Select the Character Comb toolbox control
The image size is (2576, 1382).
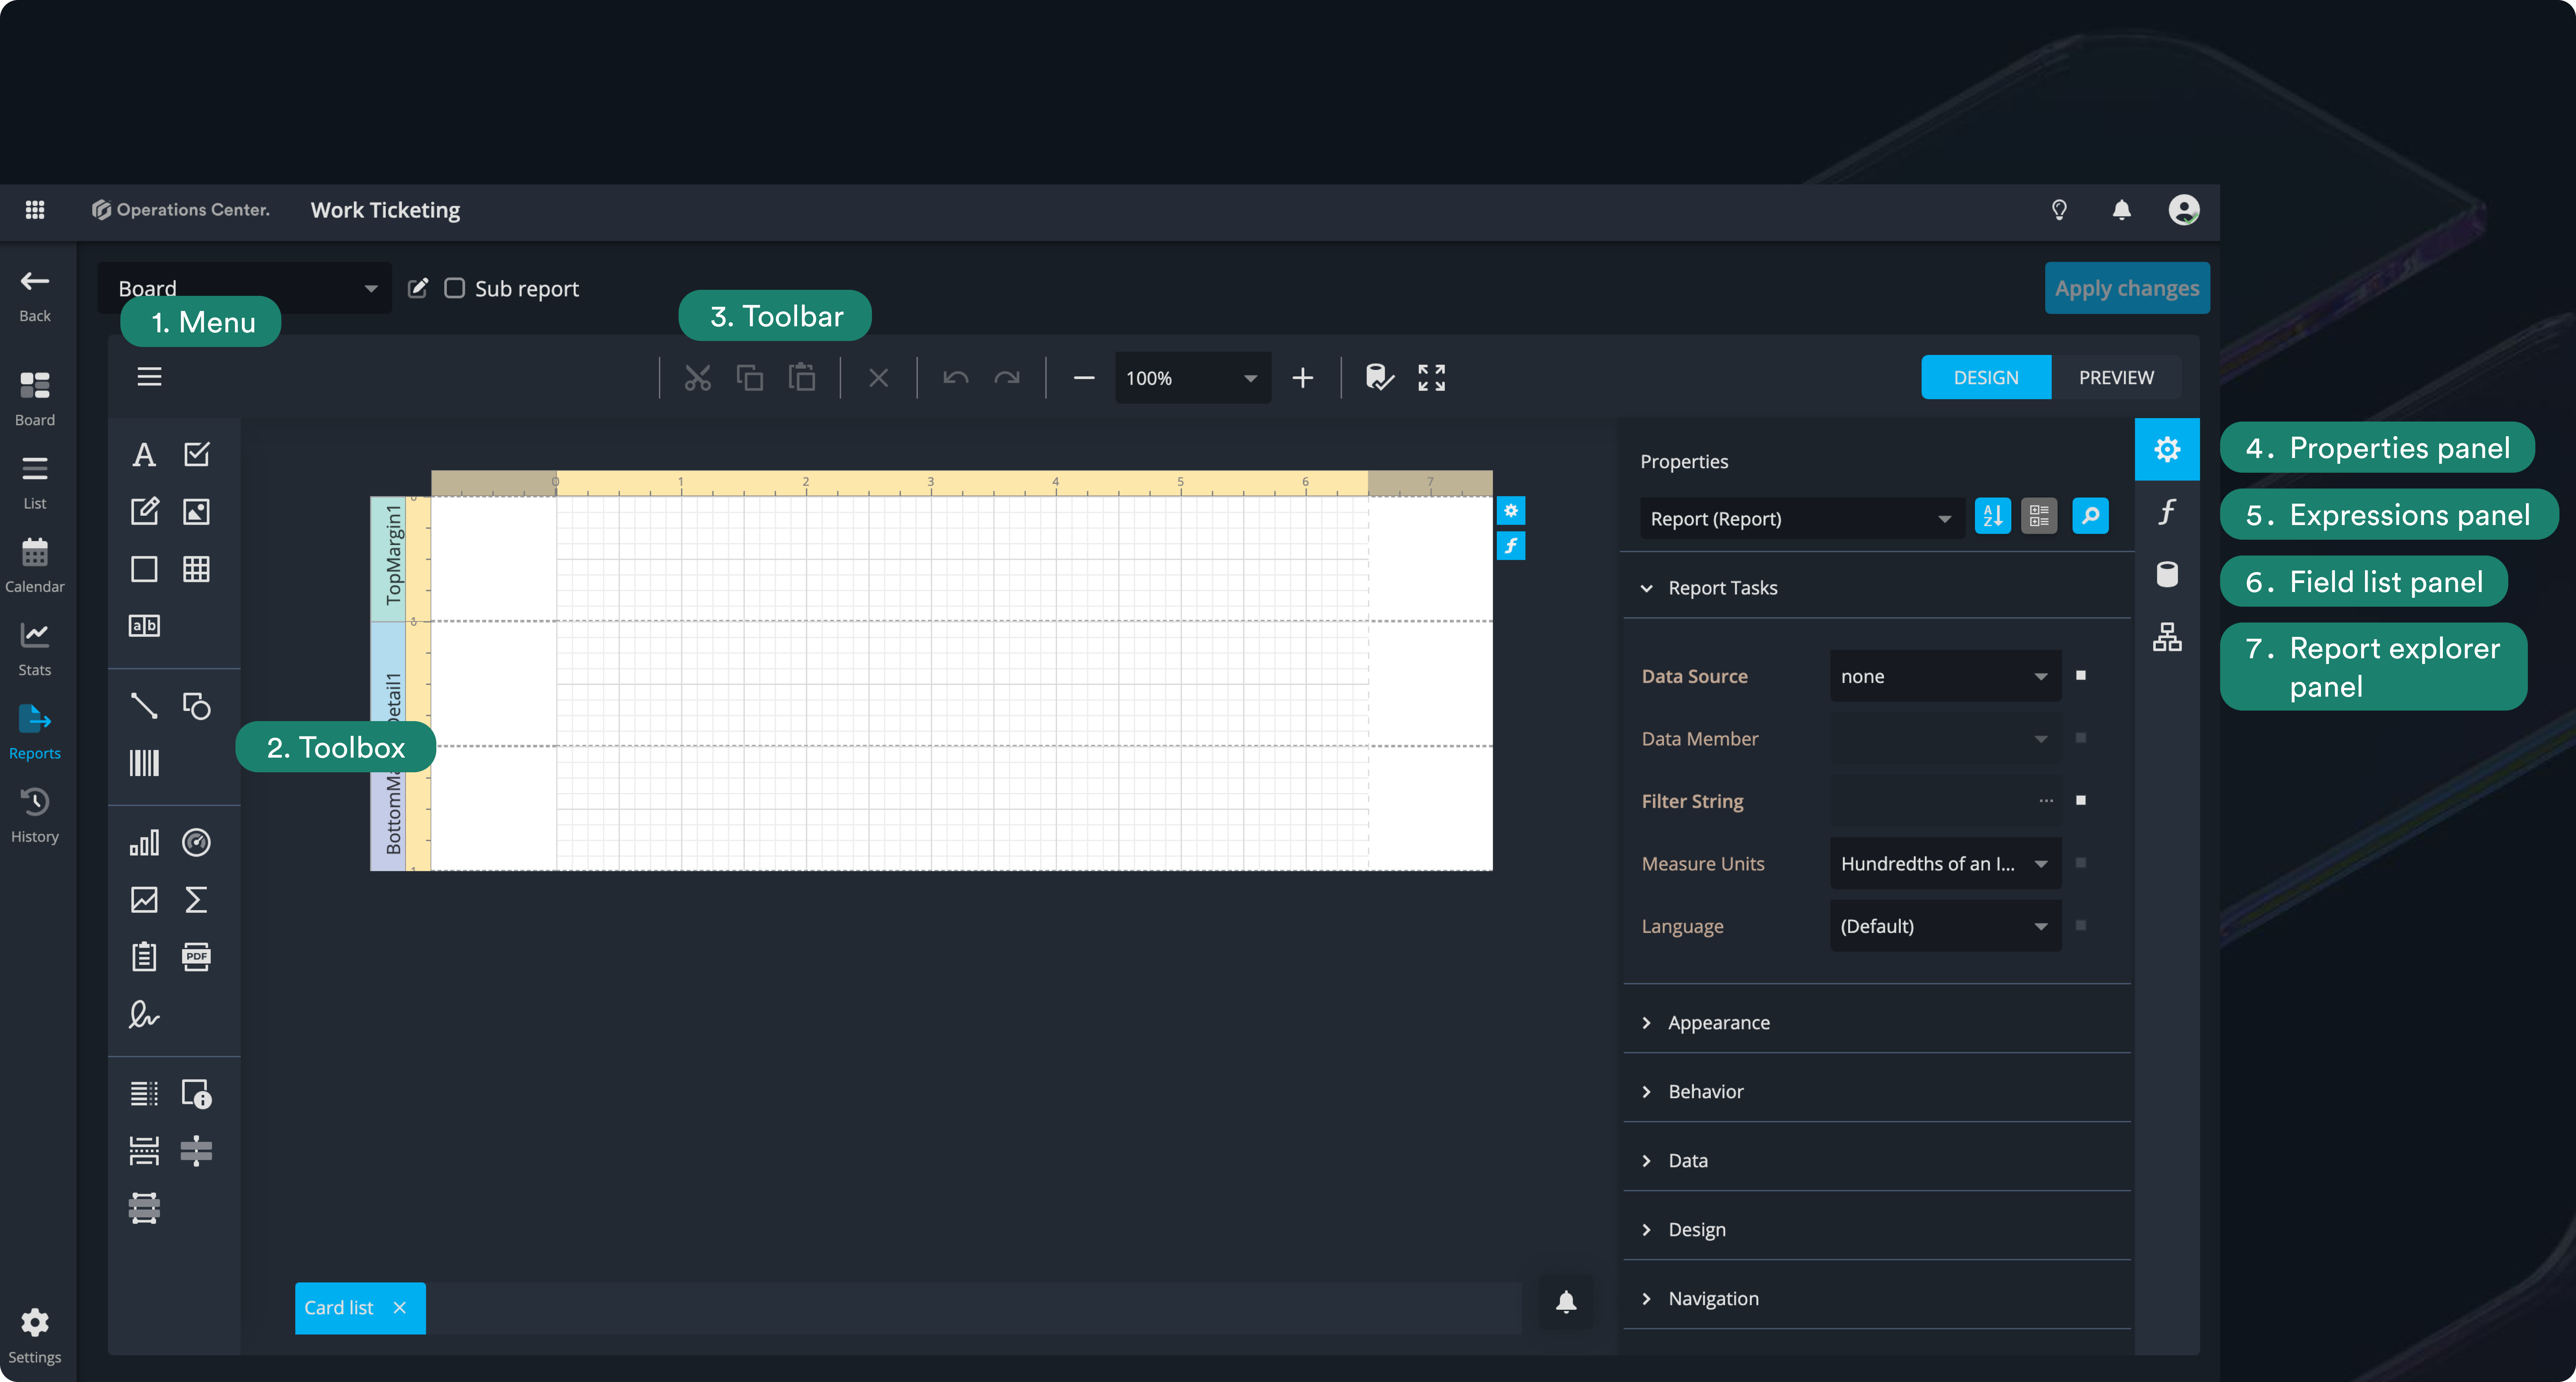(x=144, y=626)
